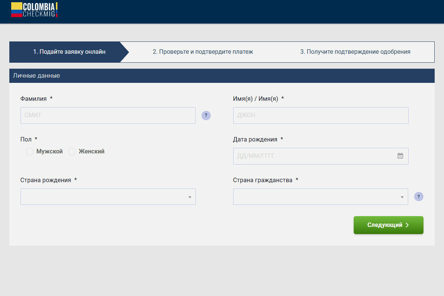Click the Личные данные section header

coord(37,75)
